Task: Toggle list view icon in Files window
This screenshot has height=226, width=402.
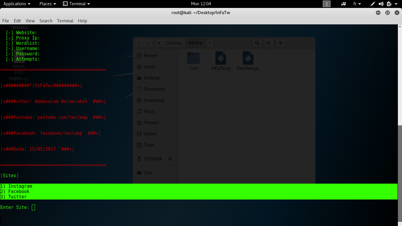Action: click(269, 43)
